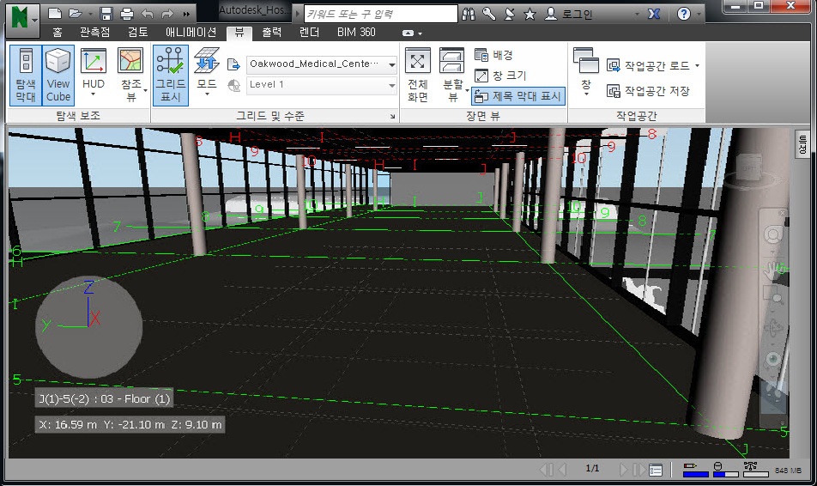Open HUD dropdown
Screen dimensions: 817x486
[94, 75]
